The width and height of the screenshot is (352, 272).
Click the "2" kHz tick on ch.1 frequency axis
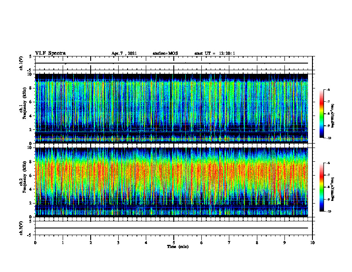[31, 130]
